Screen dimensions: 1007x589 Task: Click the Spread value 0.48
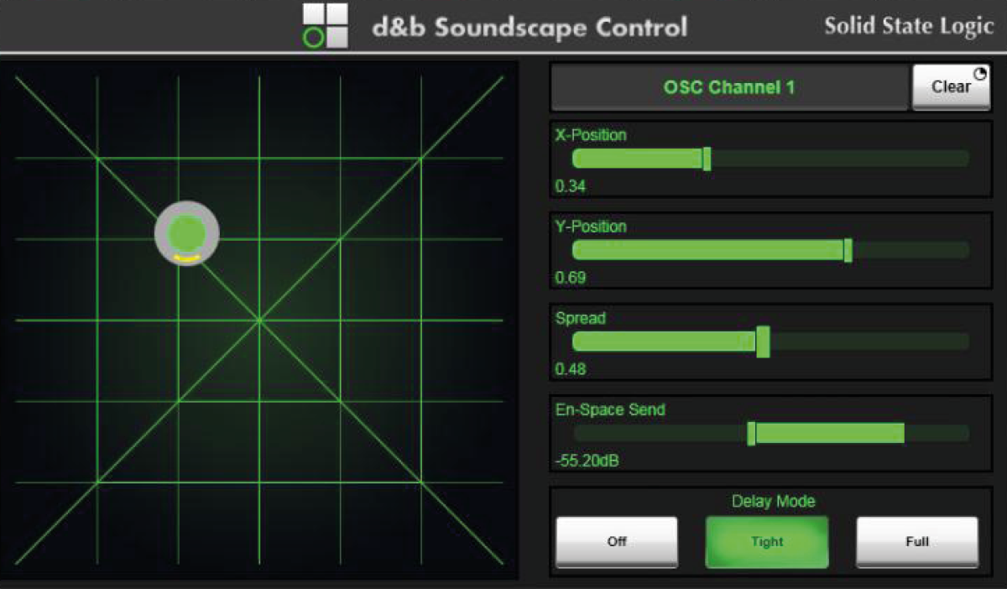click(571, 369)
